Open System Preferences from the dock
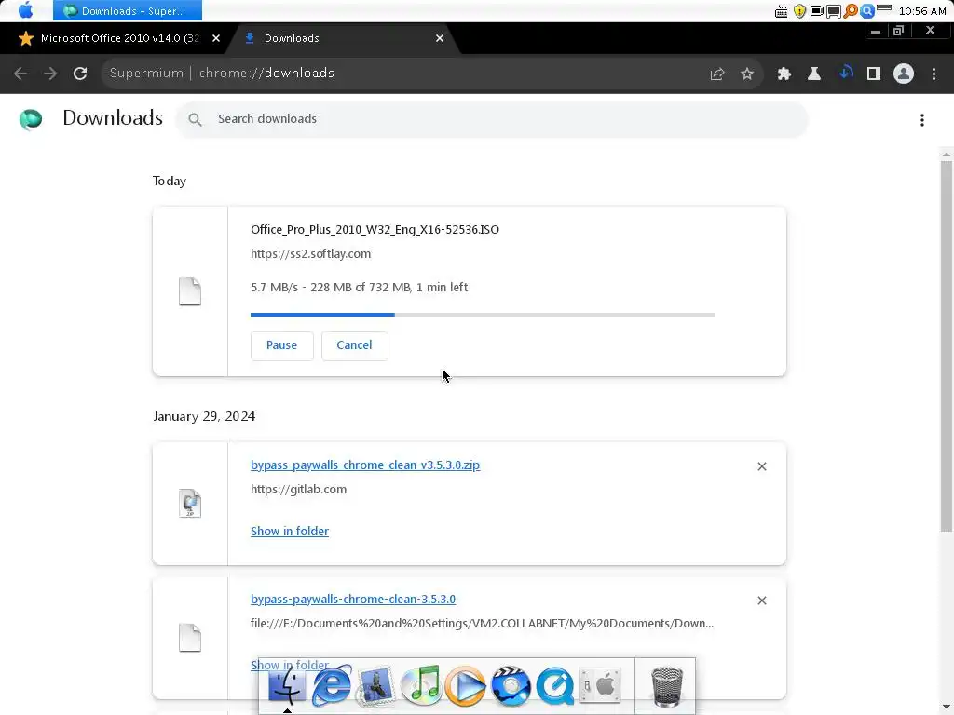The width and height of the screenshot is (954, 715). pos(600,686)
